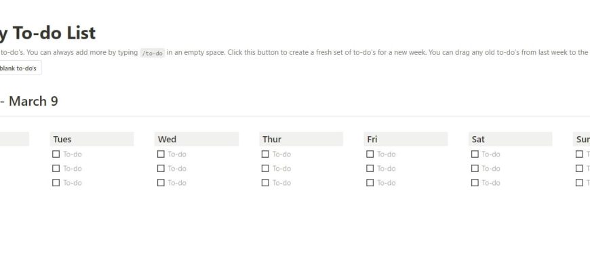Check the first checkbox in Wed column
Image resolution: width=590 pixels, height=271 pixels.
tap(161, 154)
